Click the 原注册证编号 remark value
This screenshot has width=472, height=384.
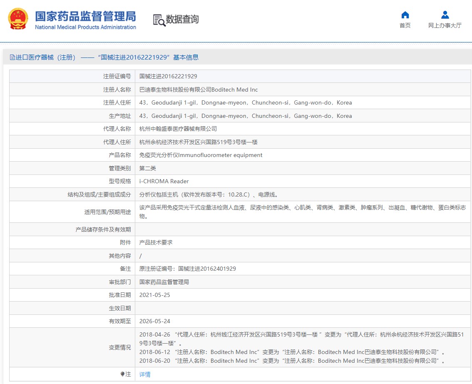point(188,269)
